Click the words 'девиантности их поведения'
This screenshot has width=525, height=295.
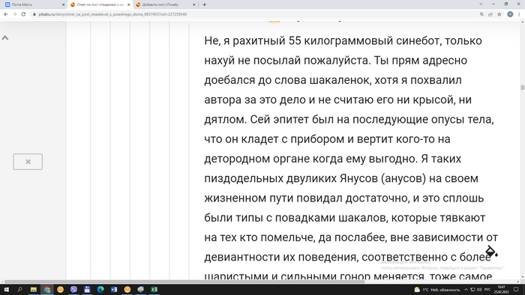(280, 258)
